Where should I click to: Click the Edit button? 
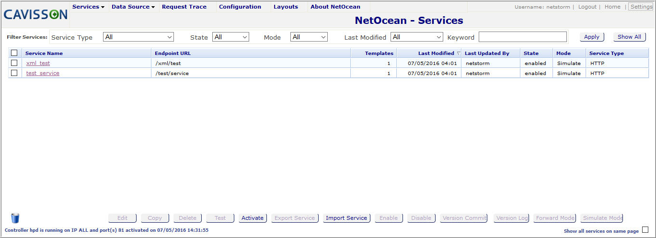[123, 218]
